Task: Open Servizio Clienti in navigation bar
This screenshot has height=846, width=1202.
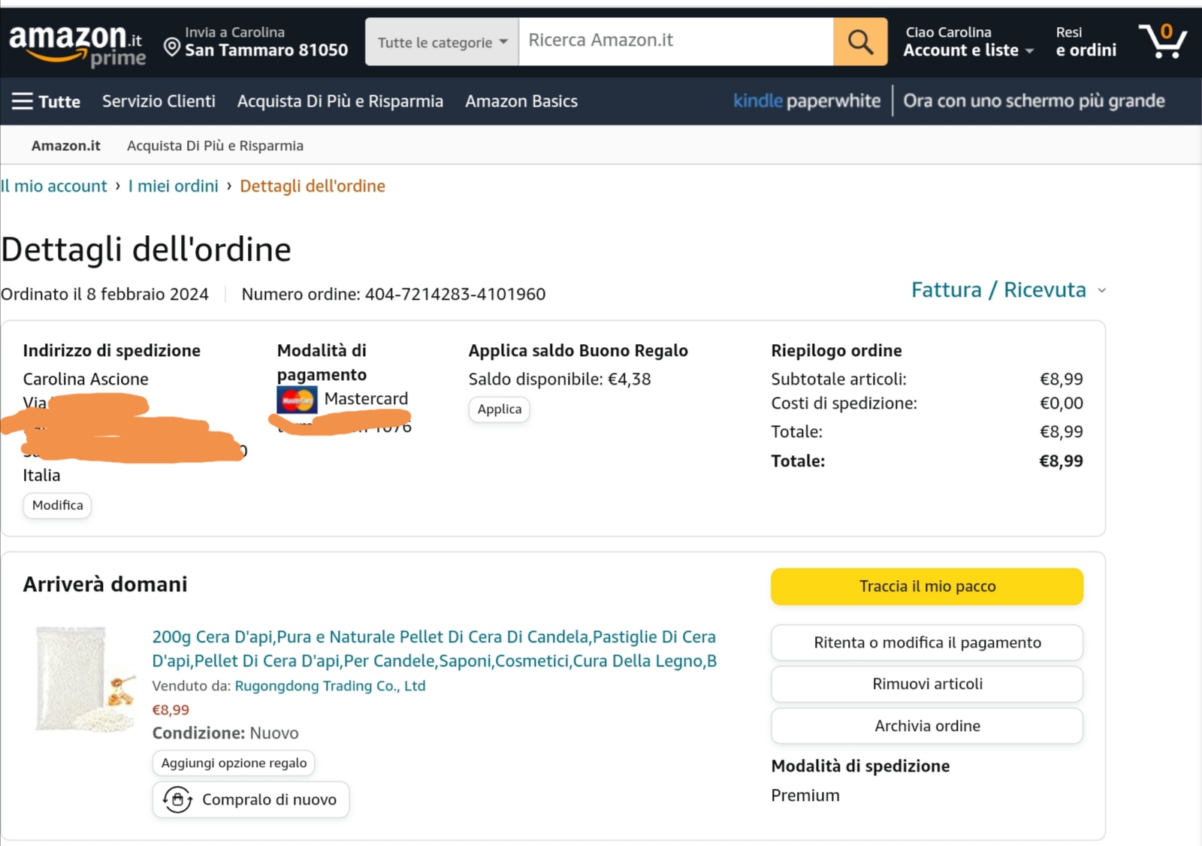Action: click(159, 101)
